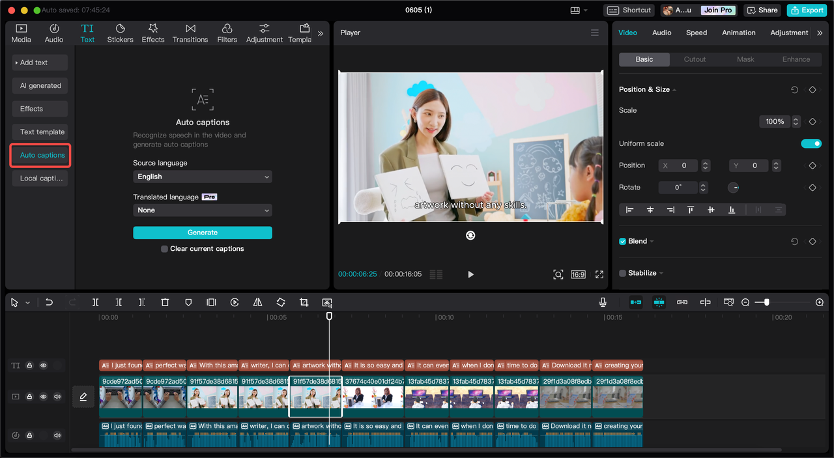Open the Translated language dropdown
Viewport: 834px width, 458px height.
[202, 210]
